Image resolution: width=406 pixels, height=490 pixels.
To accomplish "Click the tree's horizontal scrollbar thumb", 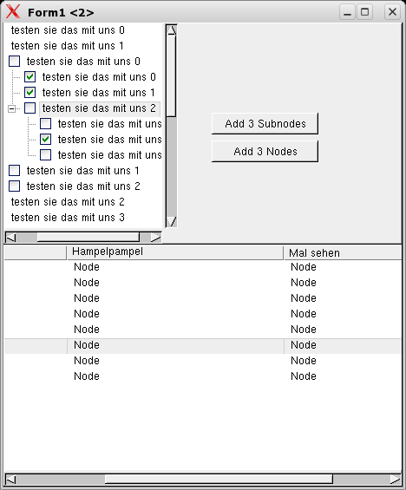I will 88,237.
